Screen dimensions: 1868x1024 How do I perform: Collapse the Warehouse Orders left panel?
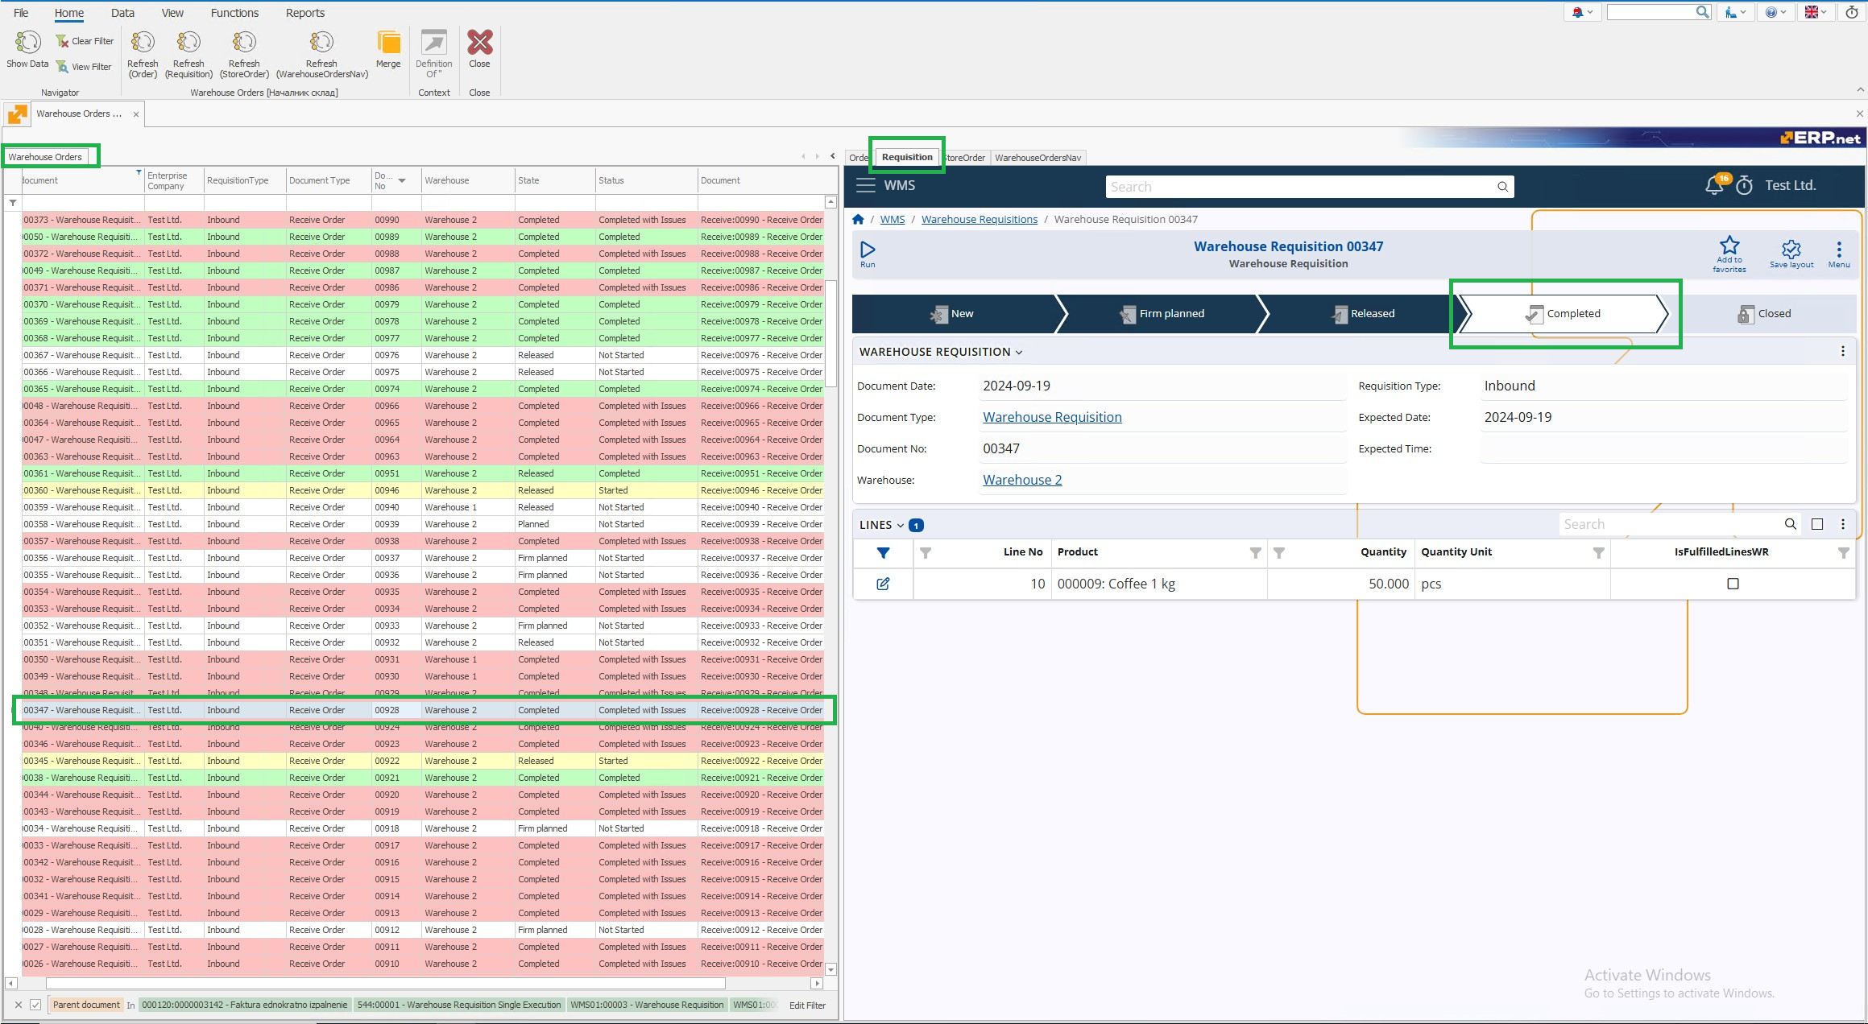pyautogui.click(x=833, y=156)
